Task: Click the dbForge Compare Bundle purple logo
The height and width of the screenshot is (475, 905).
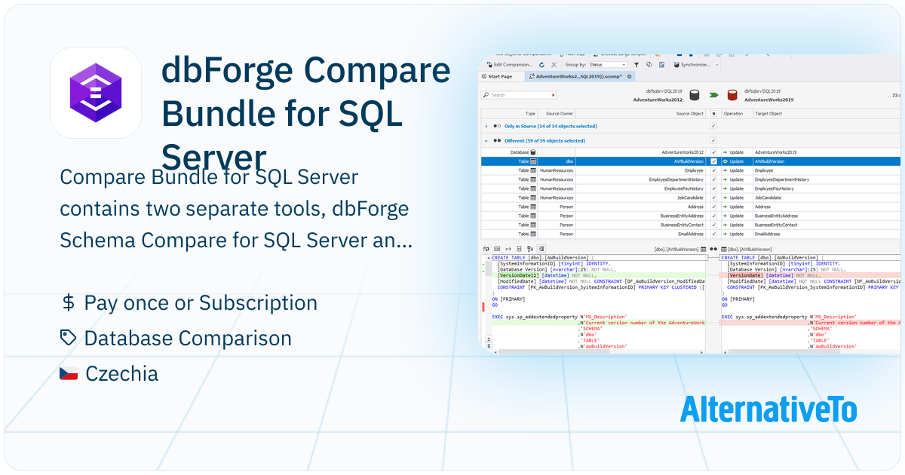Action: pyautogui.click(x=96, y=93)
